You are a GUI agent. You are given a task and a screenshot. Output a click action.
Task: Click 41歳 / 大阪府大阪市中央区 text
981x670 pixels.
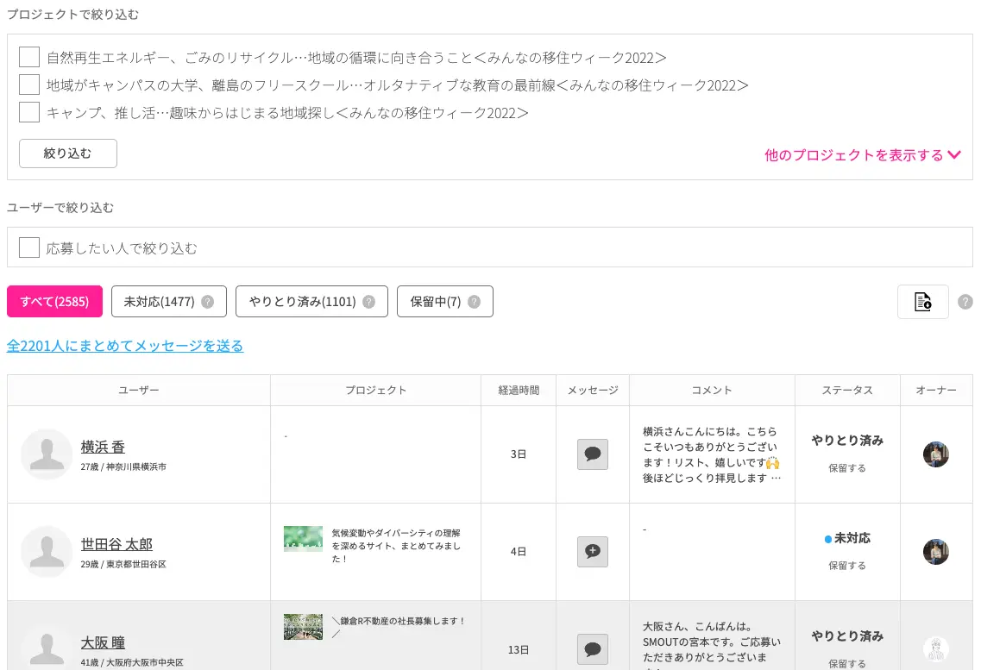click(x=132, y=662)
